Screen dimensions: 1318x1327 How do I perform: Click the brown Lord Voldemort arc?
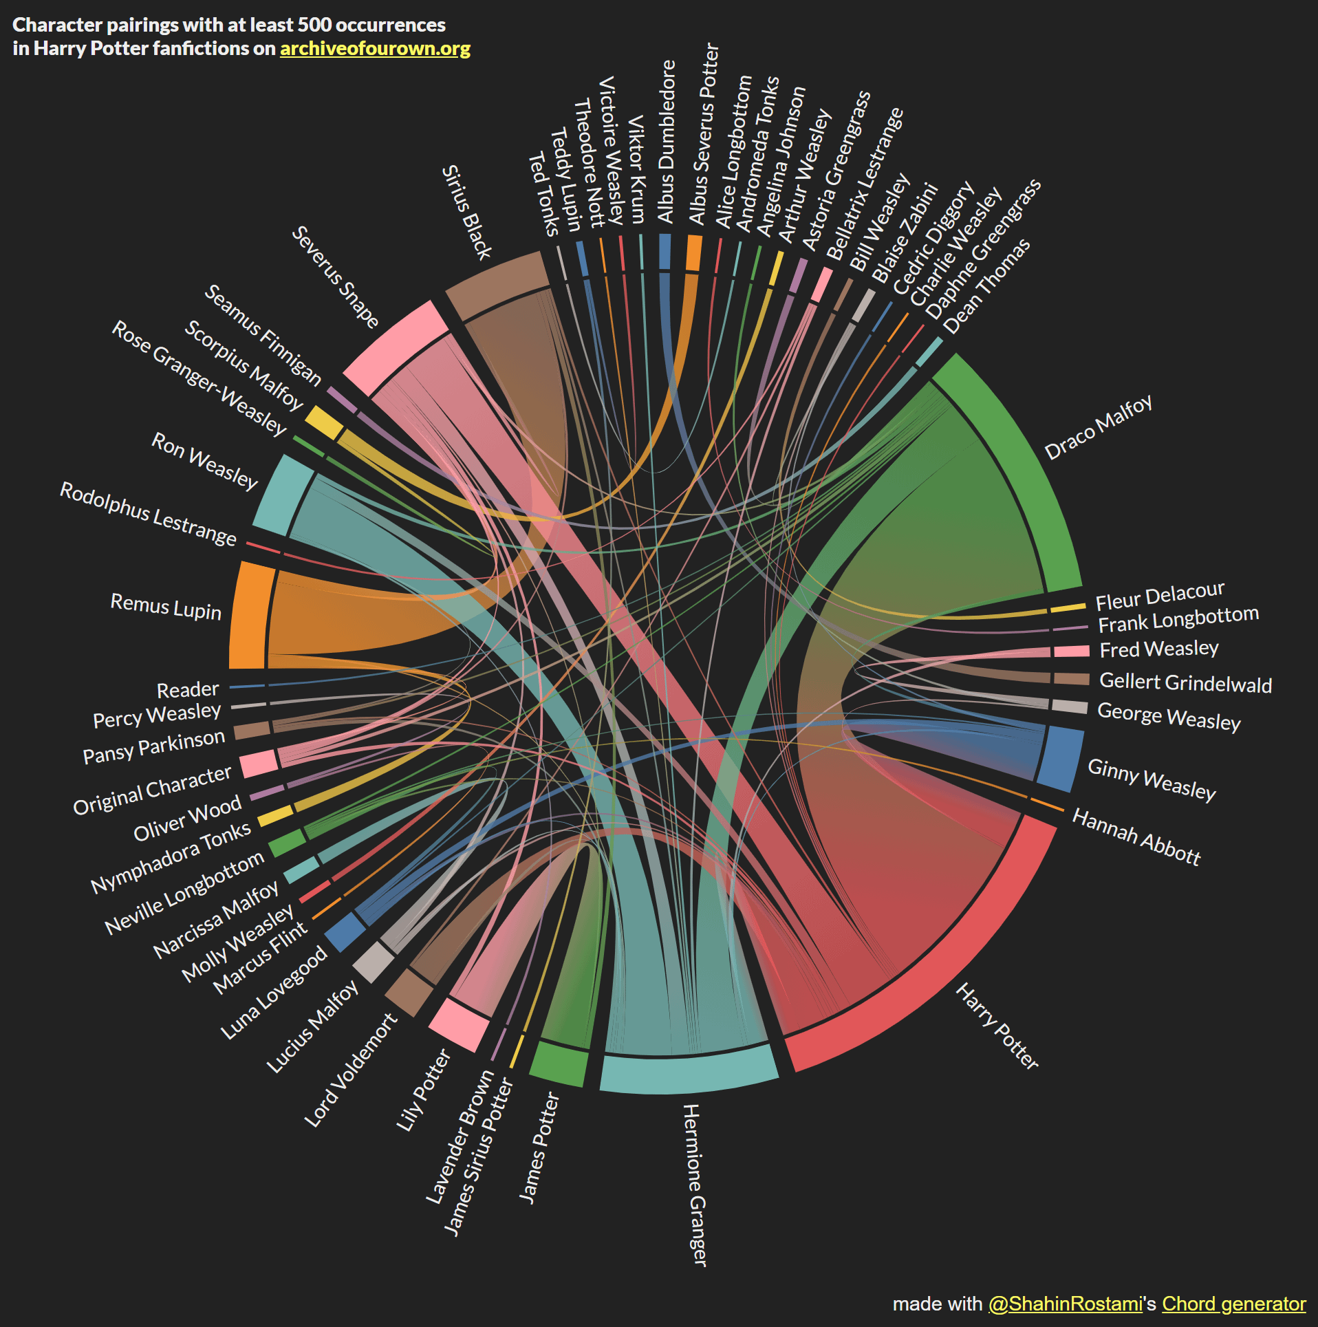(x=409, y=992)
